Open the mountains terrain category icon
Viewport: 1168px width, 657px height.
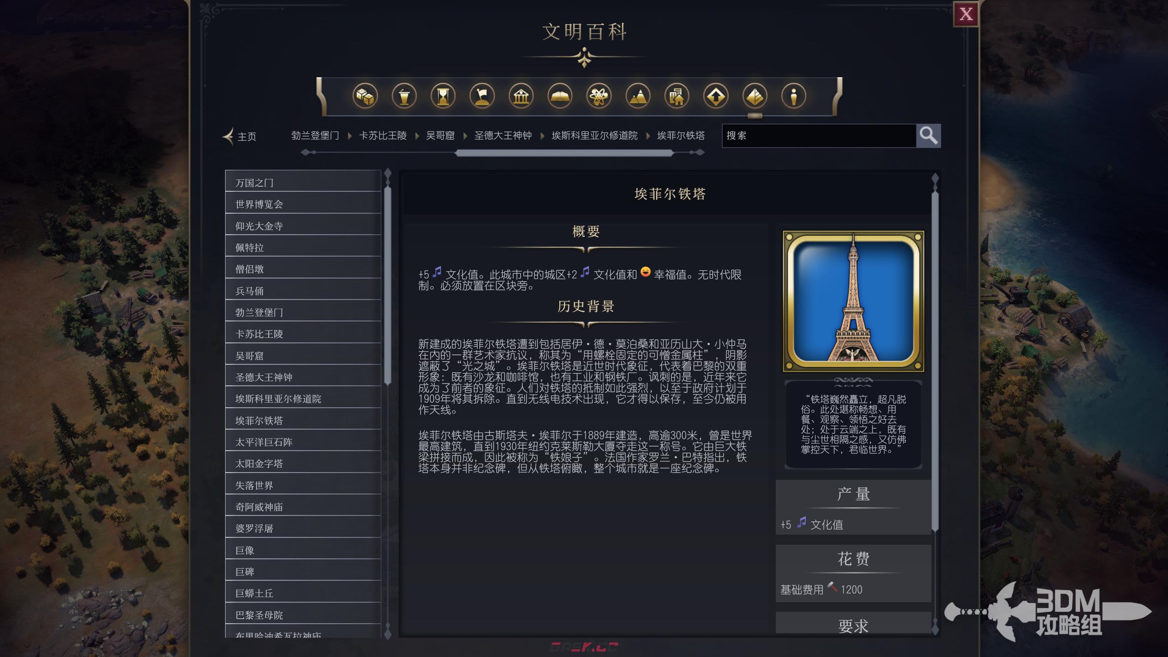pyautogui.click(x=638, y=96)
